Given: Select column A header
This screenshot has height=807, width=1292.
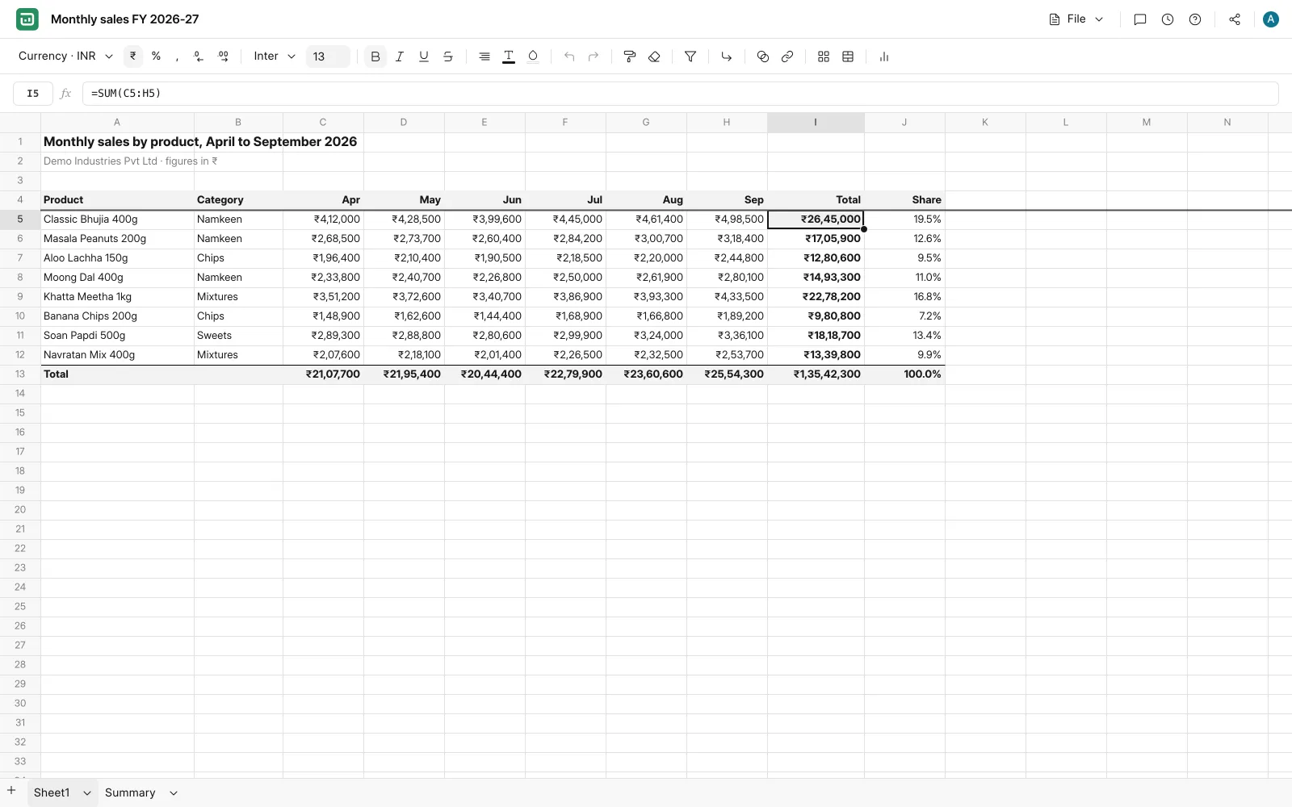Looking at the screenshot, I should coord(117,123).
